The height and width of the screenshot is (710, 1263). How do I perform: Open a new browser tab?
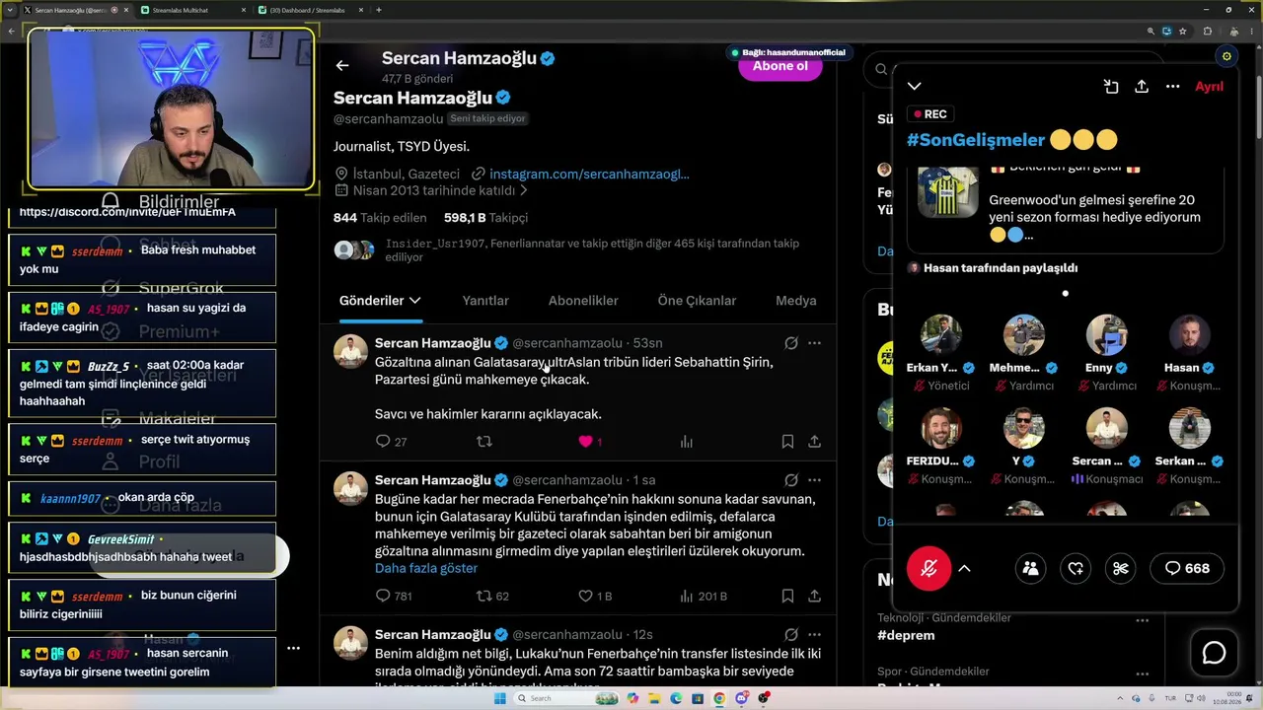(x=379, y=10)
